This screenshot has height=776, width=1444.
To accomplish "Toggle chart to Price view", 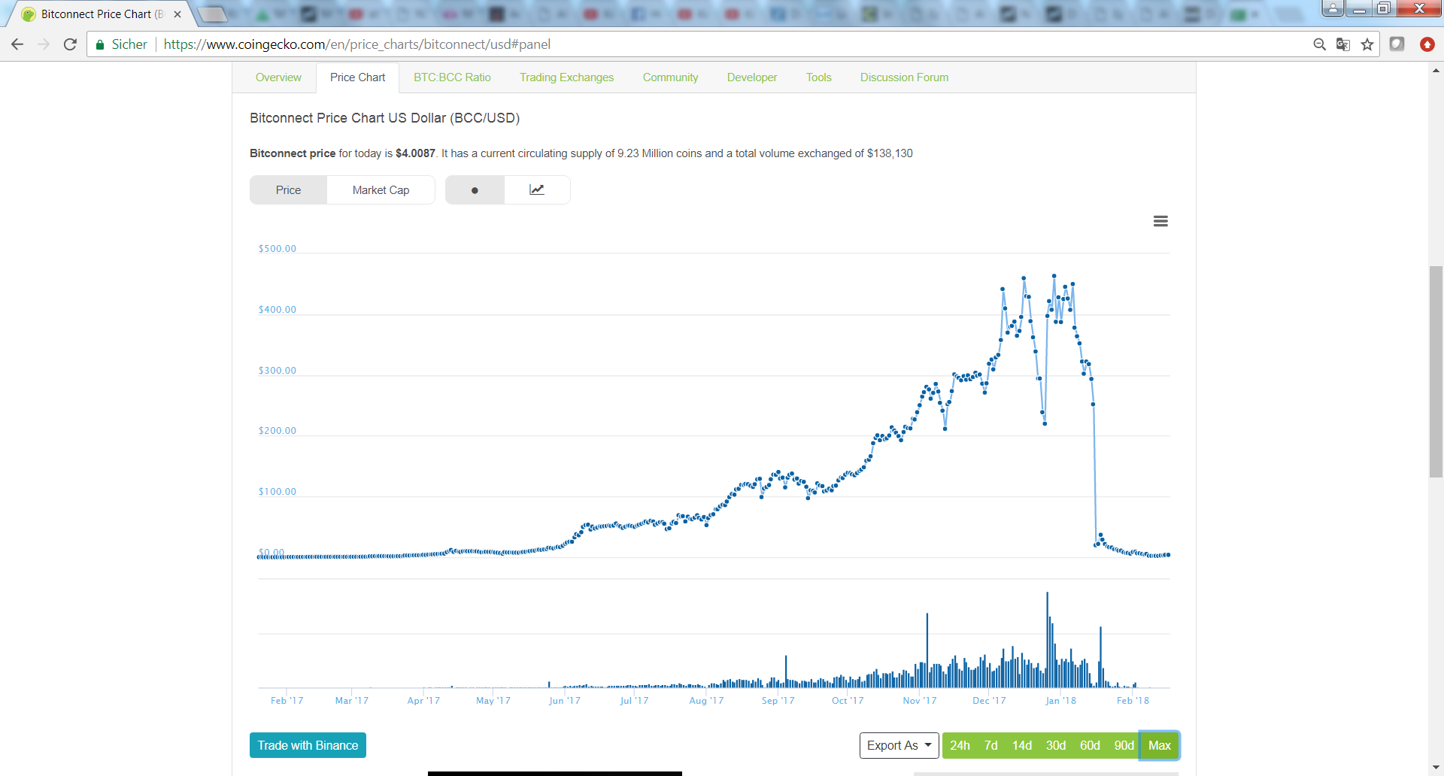I will pos(288,190).
